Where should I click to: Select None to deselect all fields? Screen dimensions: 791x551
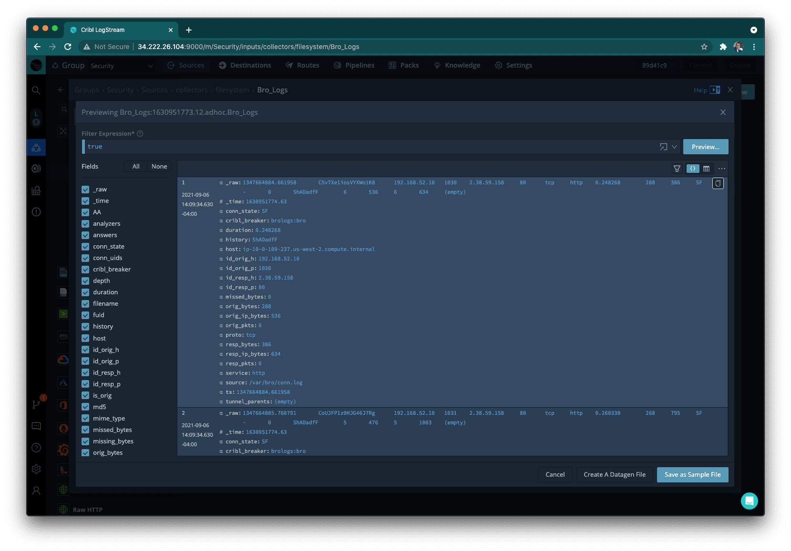(x=159, y=166)
